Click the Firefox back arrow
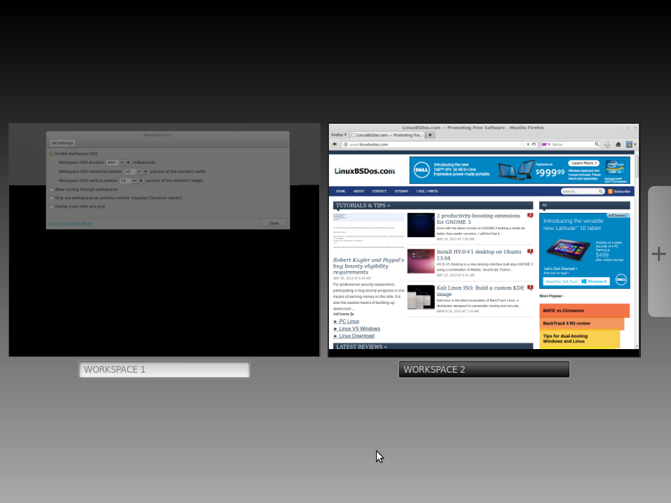 (x=334, y=144)
